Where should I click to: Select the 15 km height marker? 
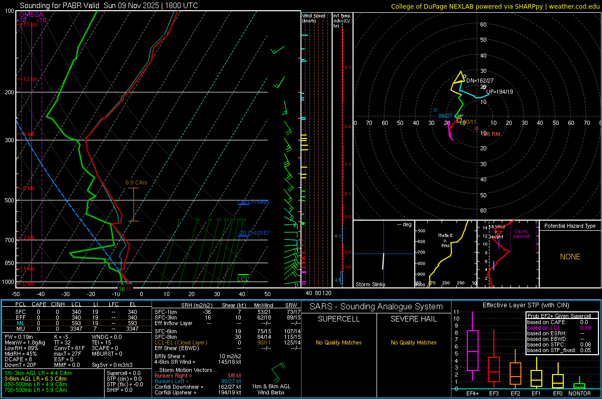pos(29,24)
